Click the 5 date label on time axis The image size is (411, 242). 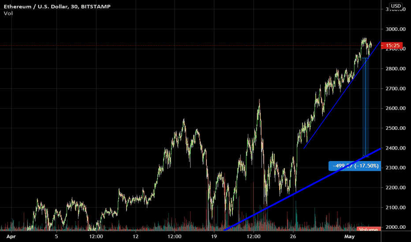56,237
